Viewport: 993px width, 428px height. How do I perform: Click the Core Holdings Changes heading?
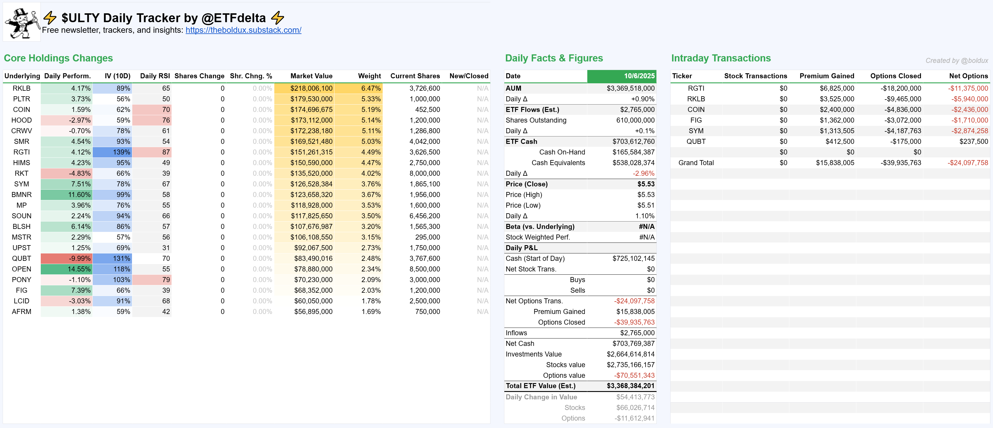coord(58,58)
